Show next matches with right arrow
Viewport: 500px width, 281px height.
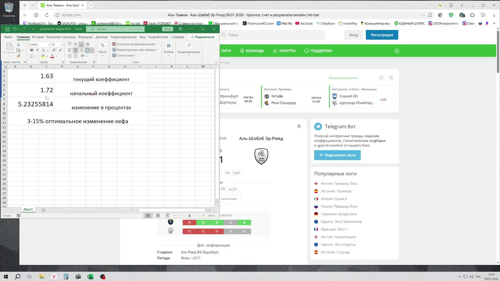391,78
